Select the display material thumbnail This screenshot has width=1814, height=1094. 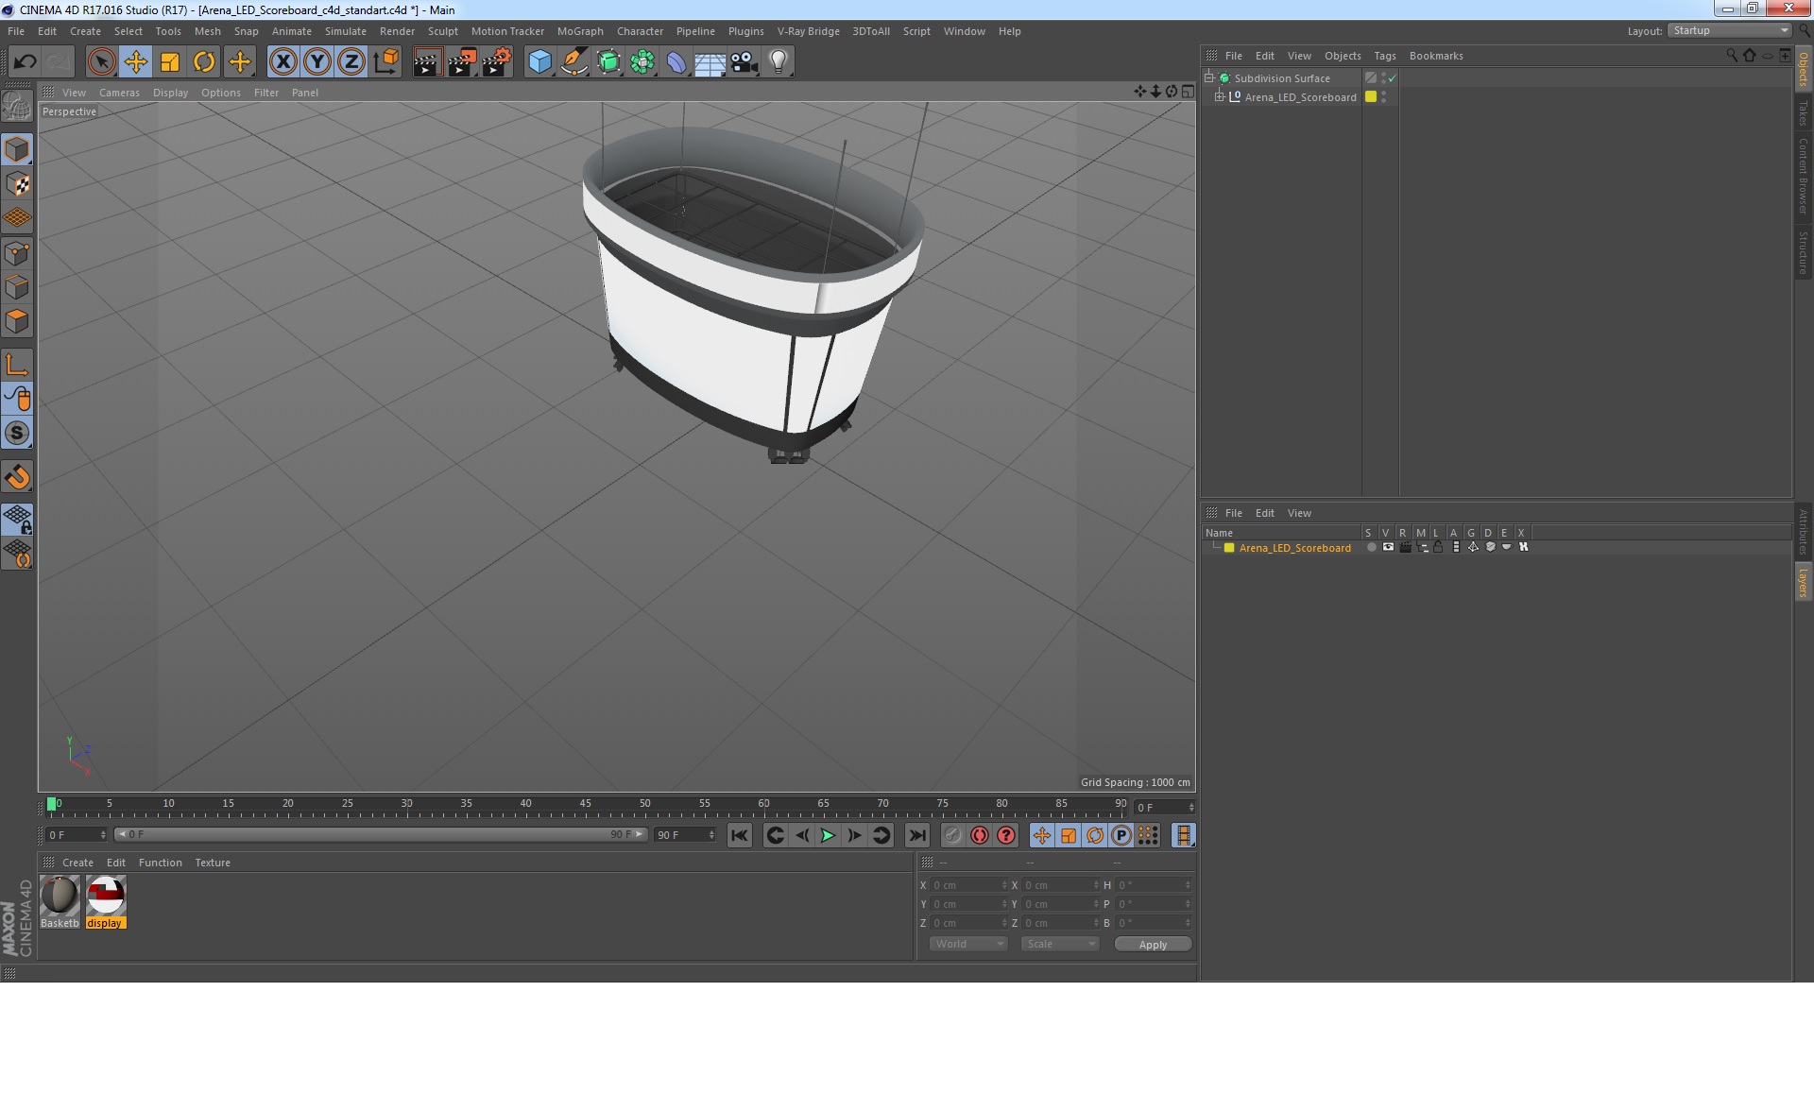point(105,902)
